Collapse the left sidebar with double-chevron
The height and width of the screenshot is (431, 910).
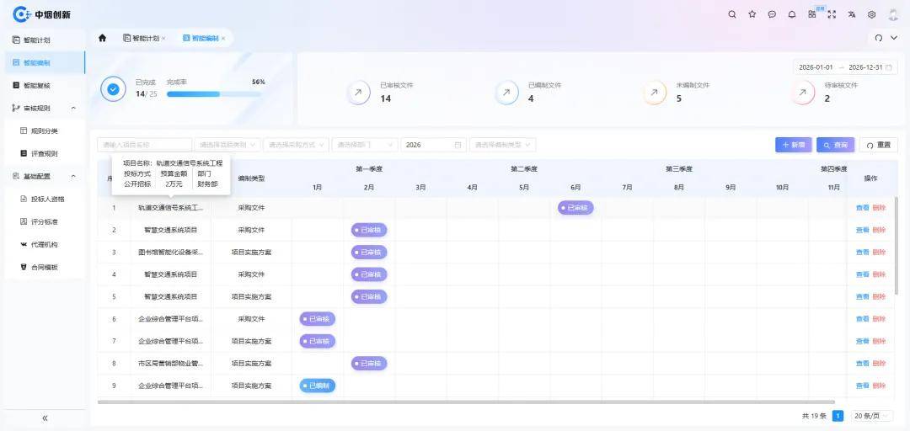(x=45, y=418)
